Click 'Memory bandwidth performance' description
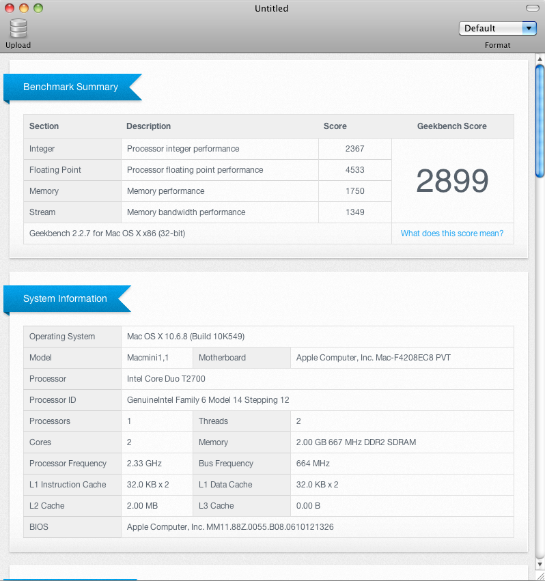The image size is (545, 581). [186, 212]
